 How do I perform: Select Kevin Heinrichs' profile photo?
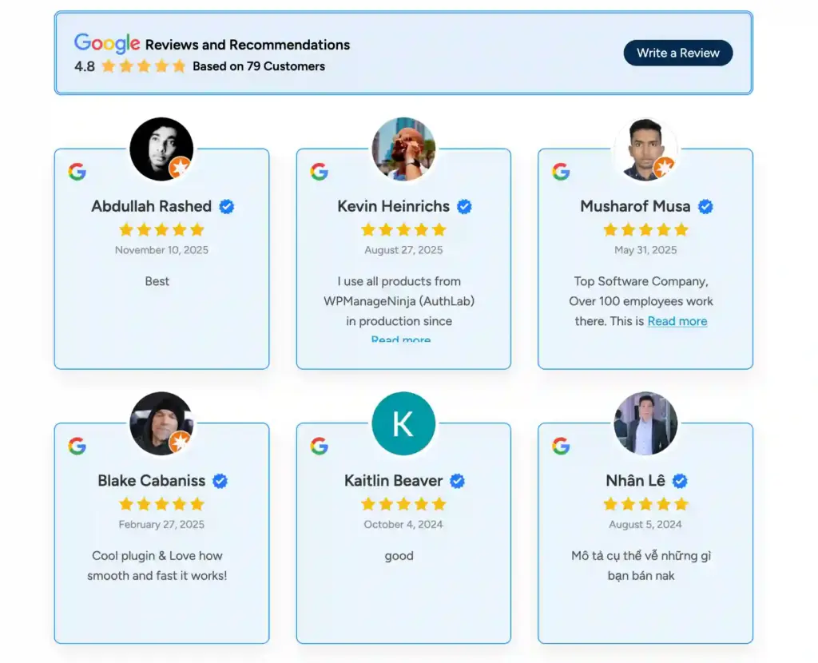pyautogui.click(x=403, y=149)
